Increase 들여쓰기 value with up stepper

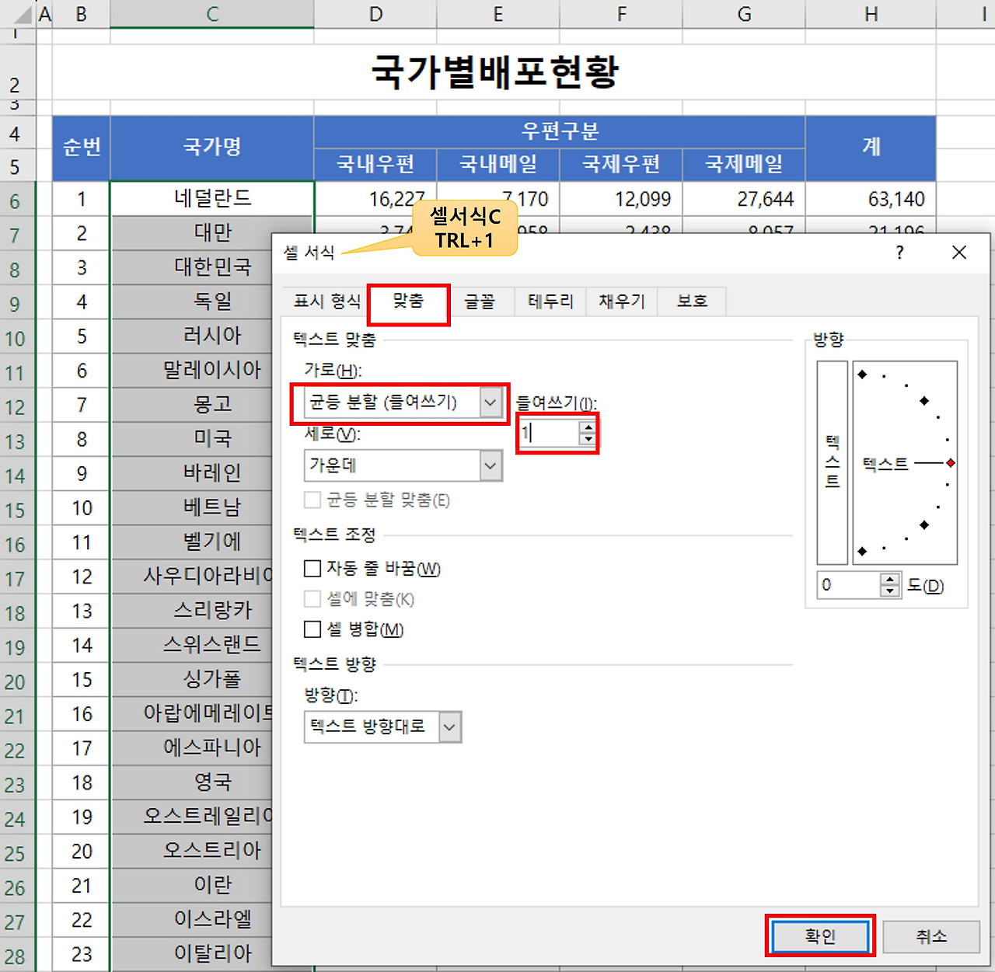588,428
